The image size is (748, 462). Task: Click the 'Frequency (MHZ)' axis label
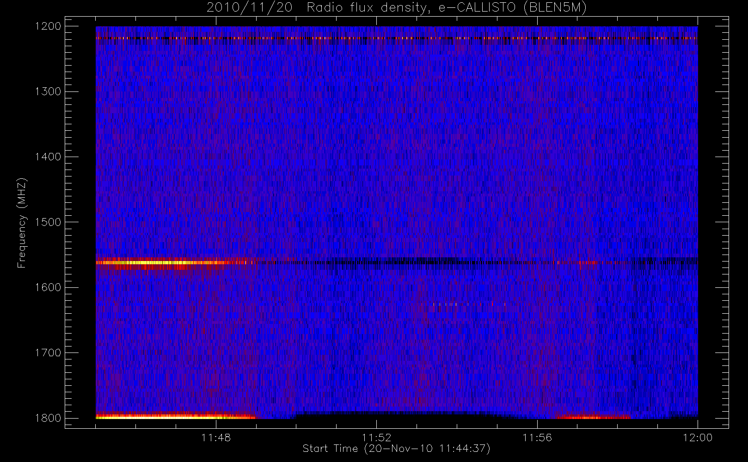pyautogui.click(x=22, y=223)
